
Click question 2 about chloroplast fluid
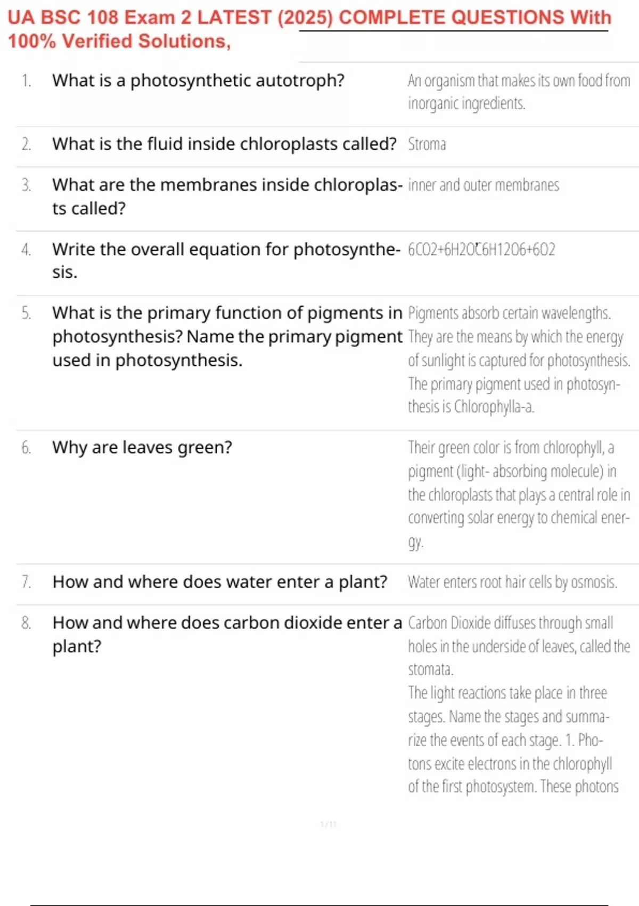coord(224,144)
